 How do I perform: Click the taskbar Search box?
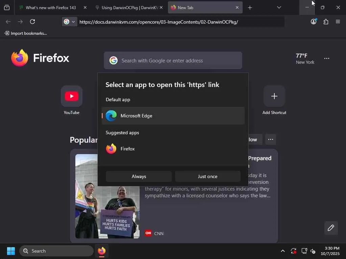56,251
